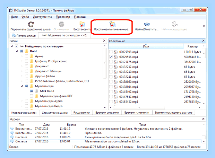This screenshot has height=158, width=215.
Task: Toggle the Root folder checkbox
Action: 21,51
